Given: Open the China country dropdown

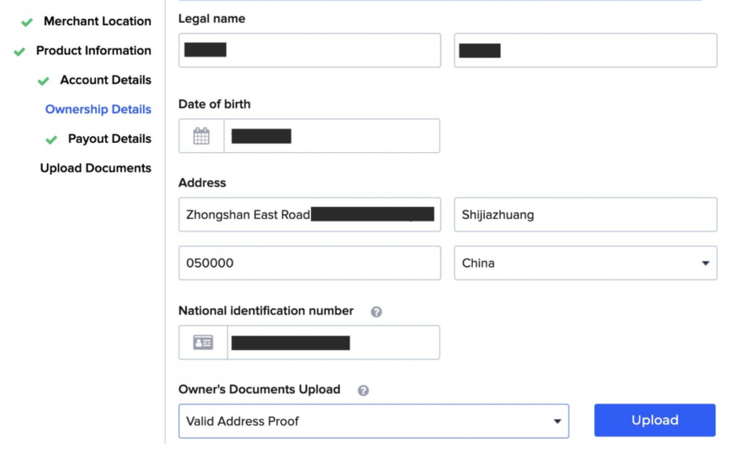Looking at the screenshot, I should [x=585, y=263].
